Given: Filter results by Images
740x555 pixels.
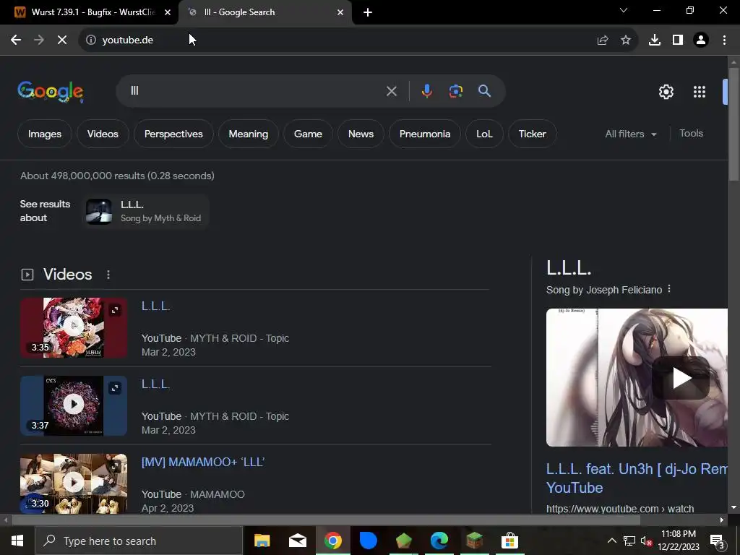Looking at the screenshot, I should pyautogui.click(x=45, y=134).
